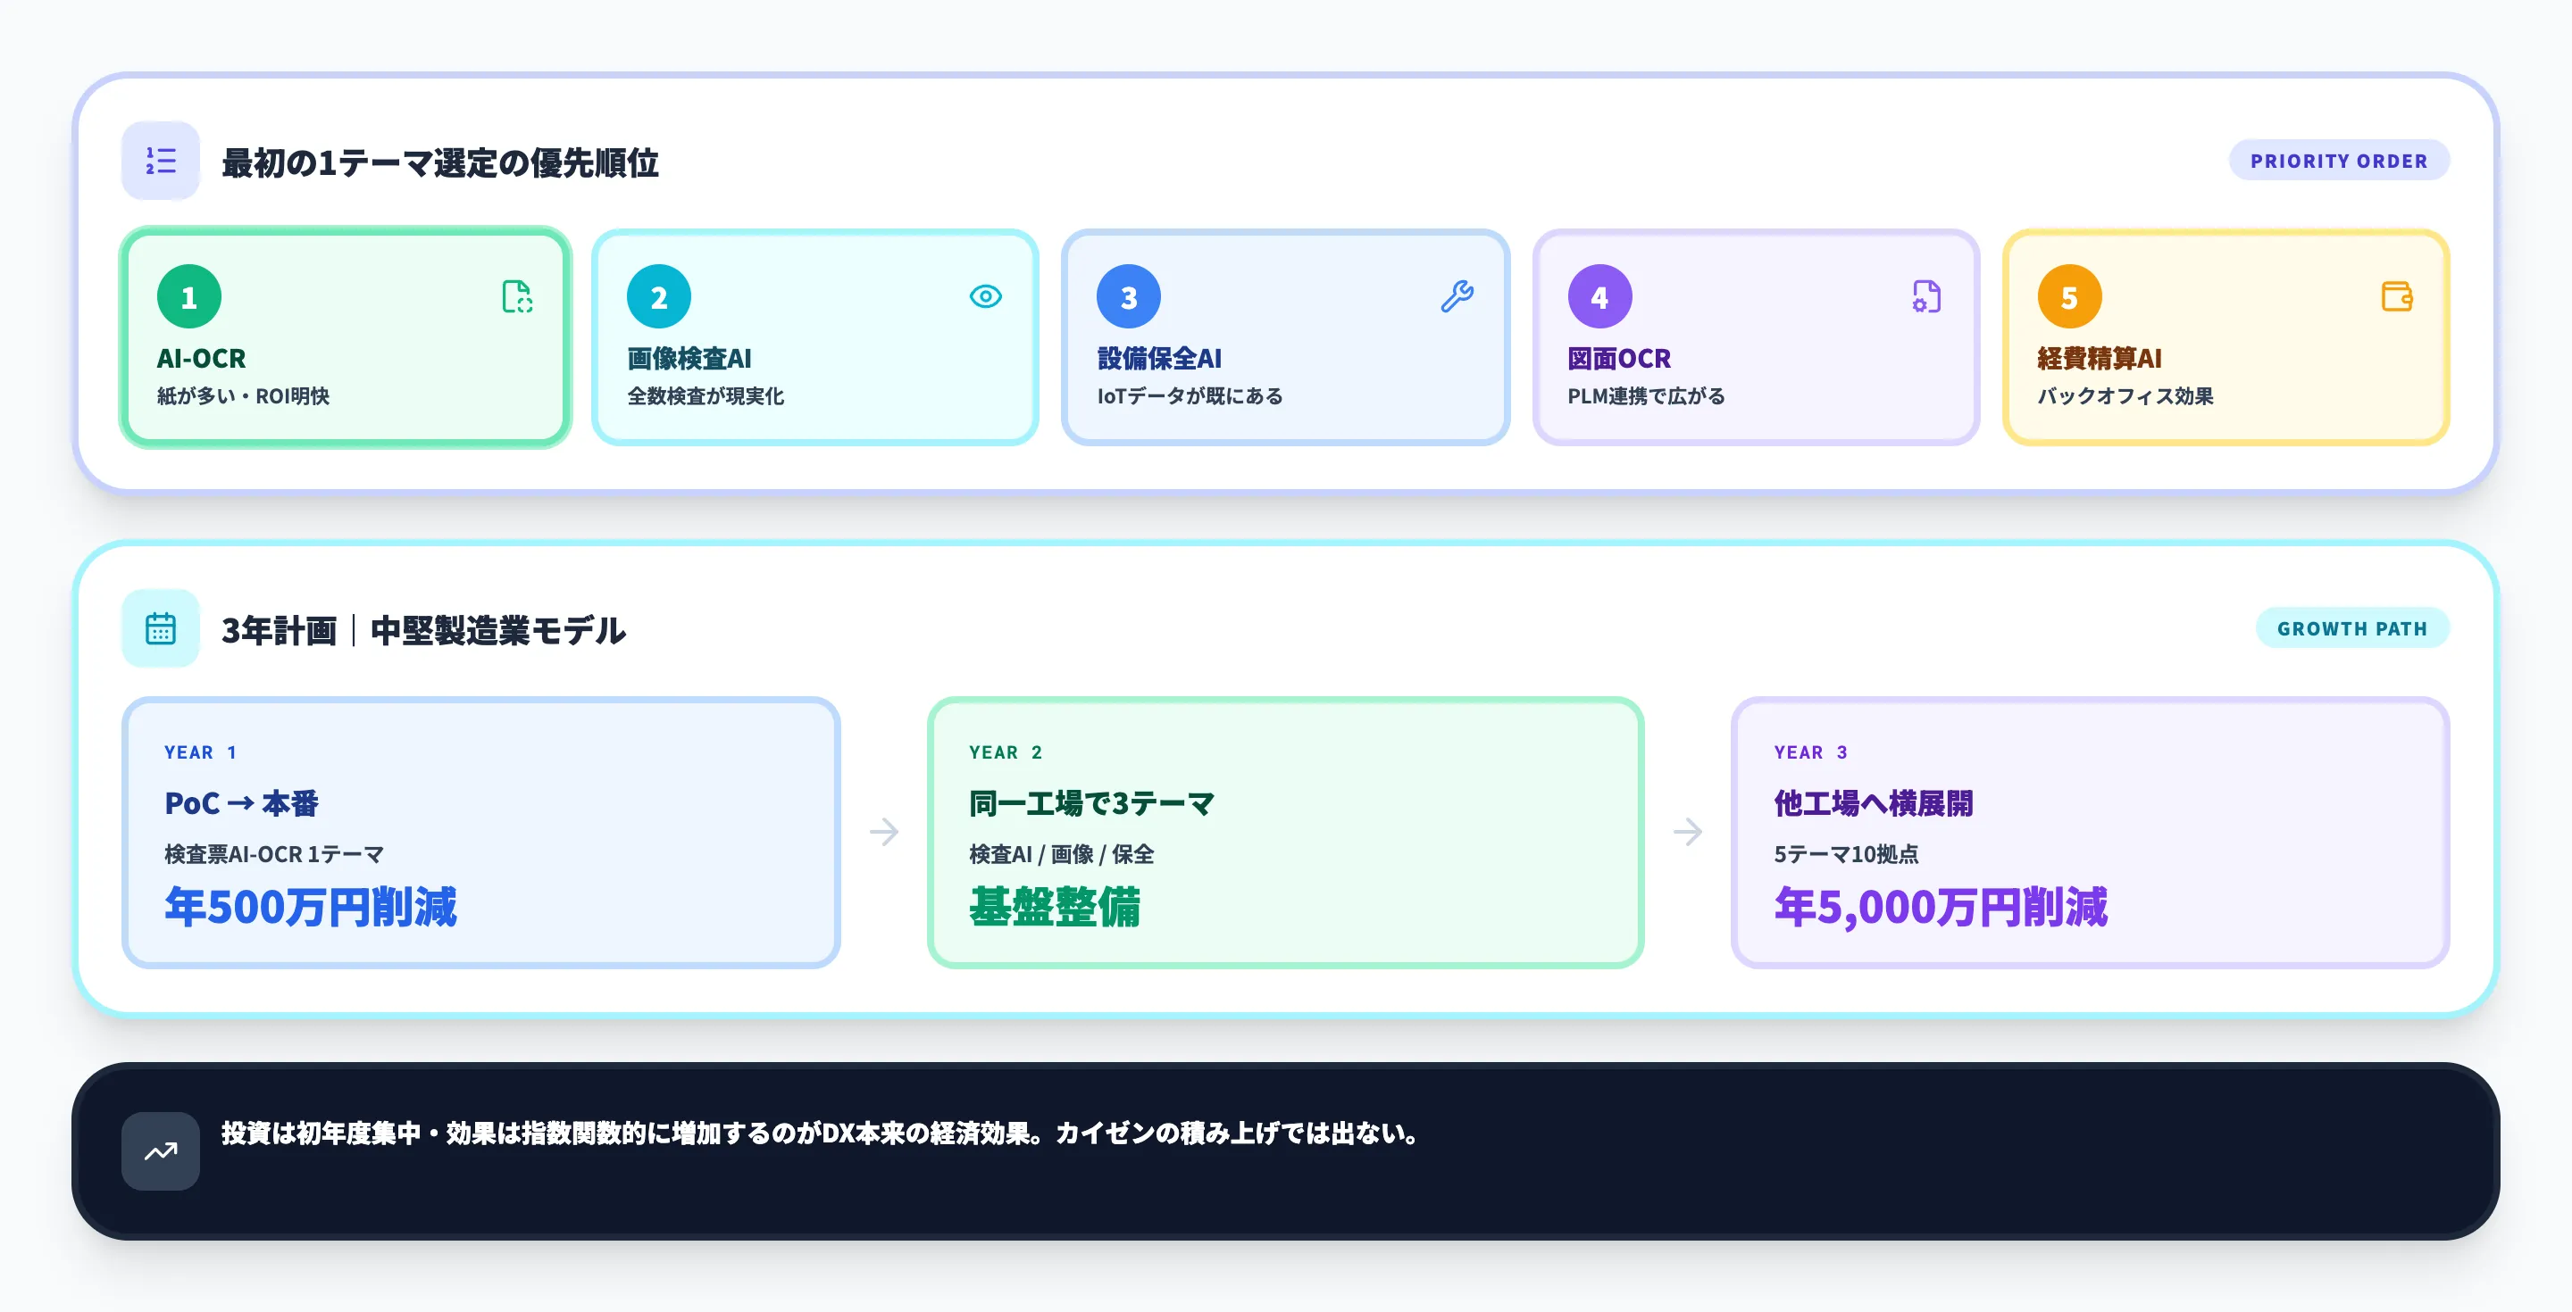Click the wallet icon on the 経費精算AI card
Screen dimensions: 2572x1312
pyautogui.click(x=2397, y=296)
